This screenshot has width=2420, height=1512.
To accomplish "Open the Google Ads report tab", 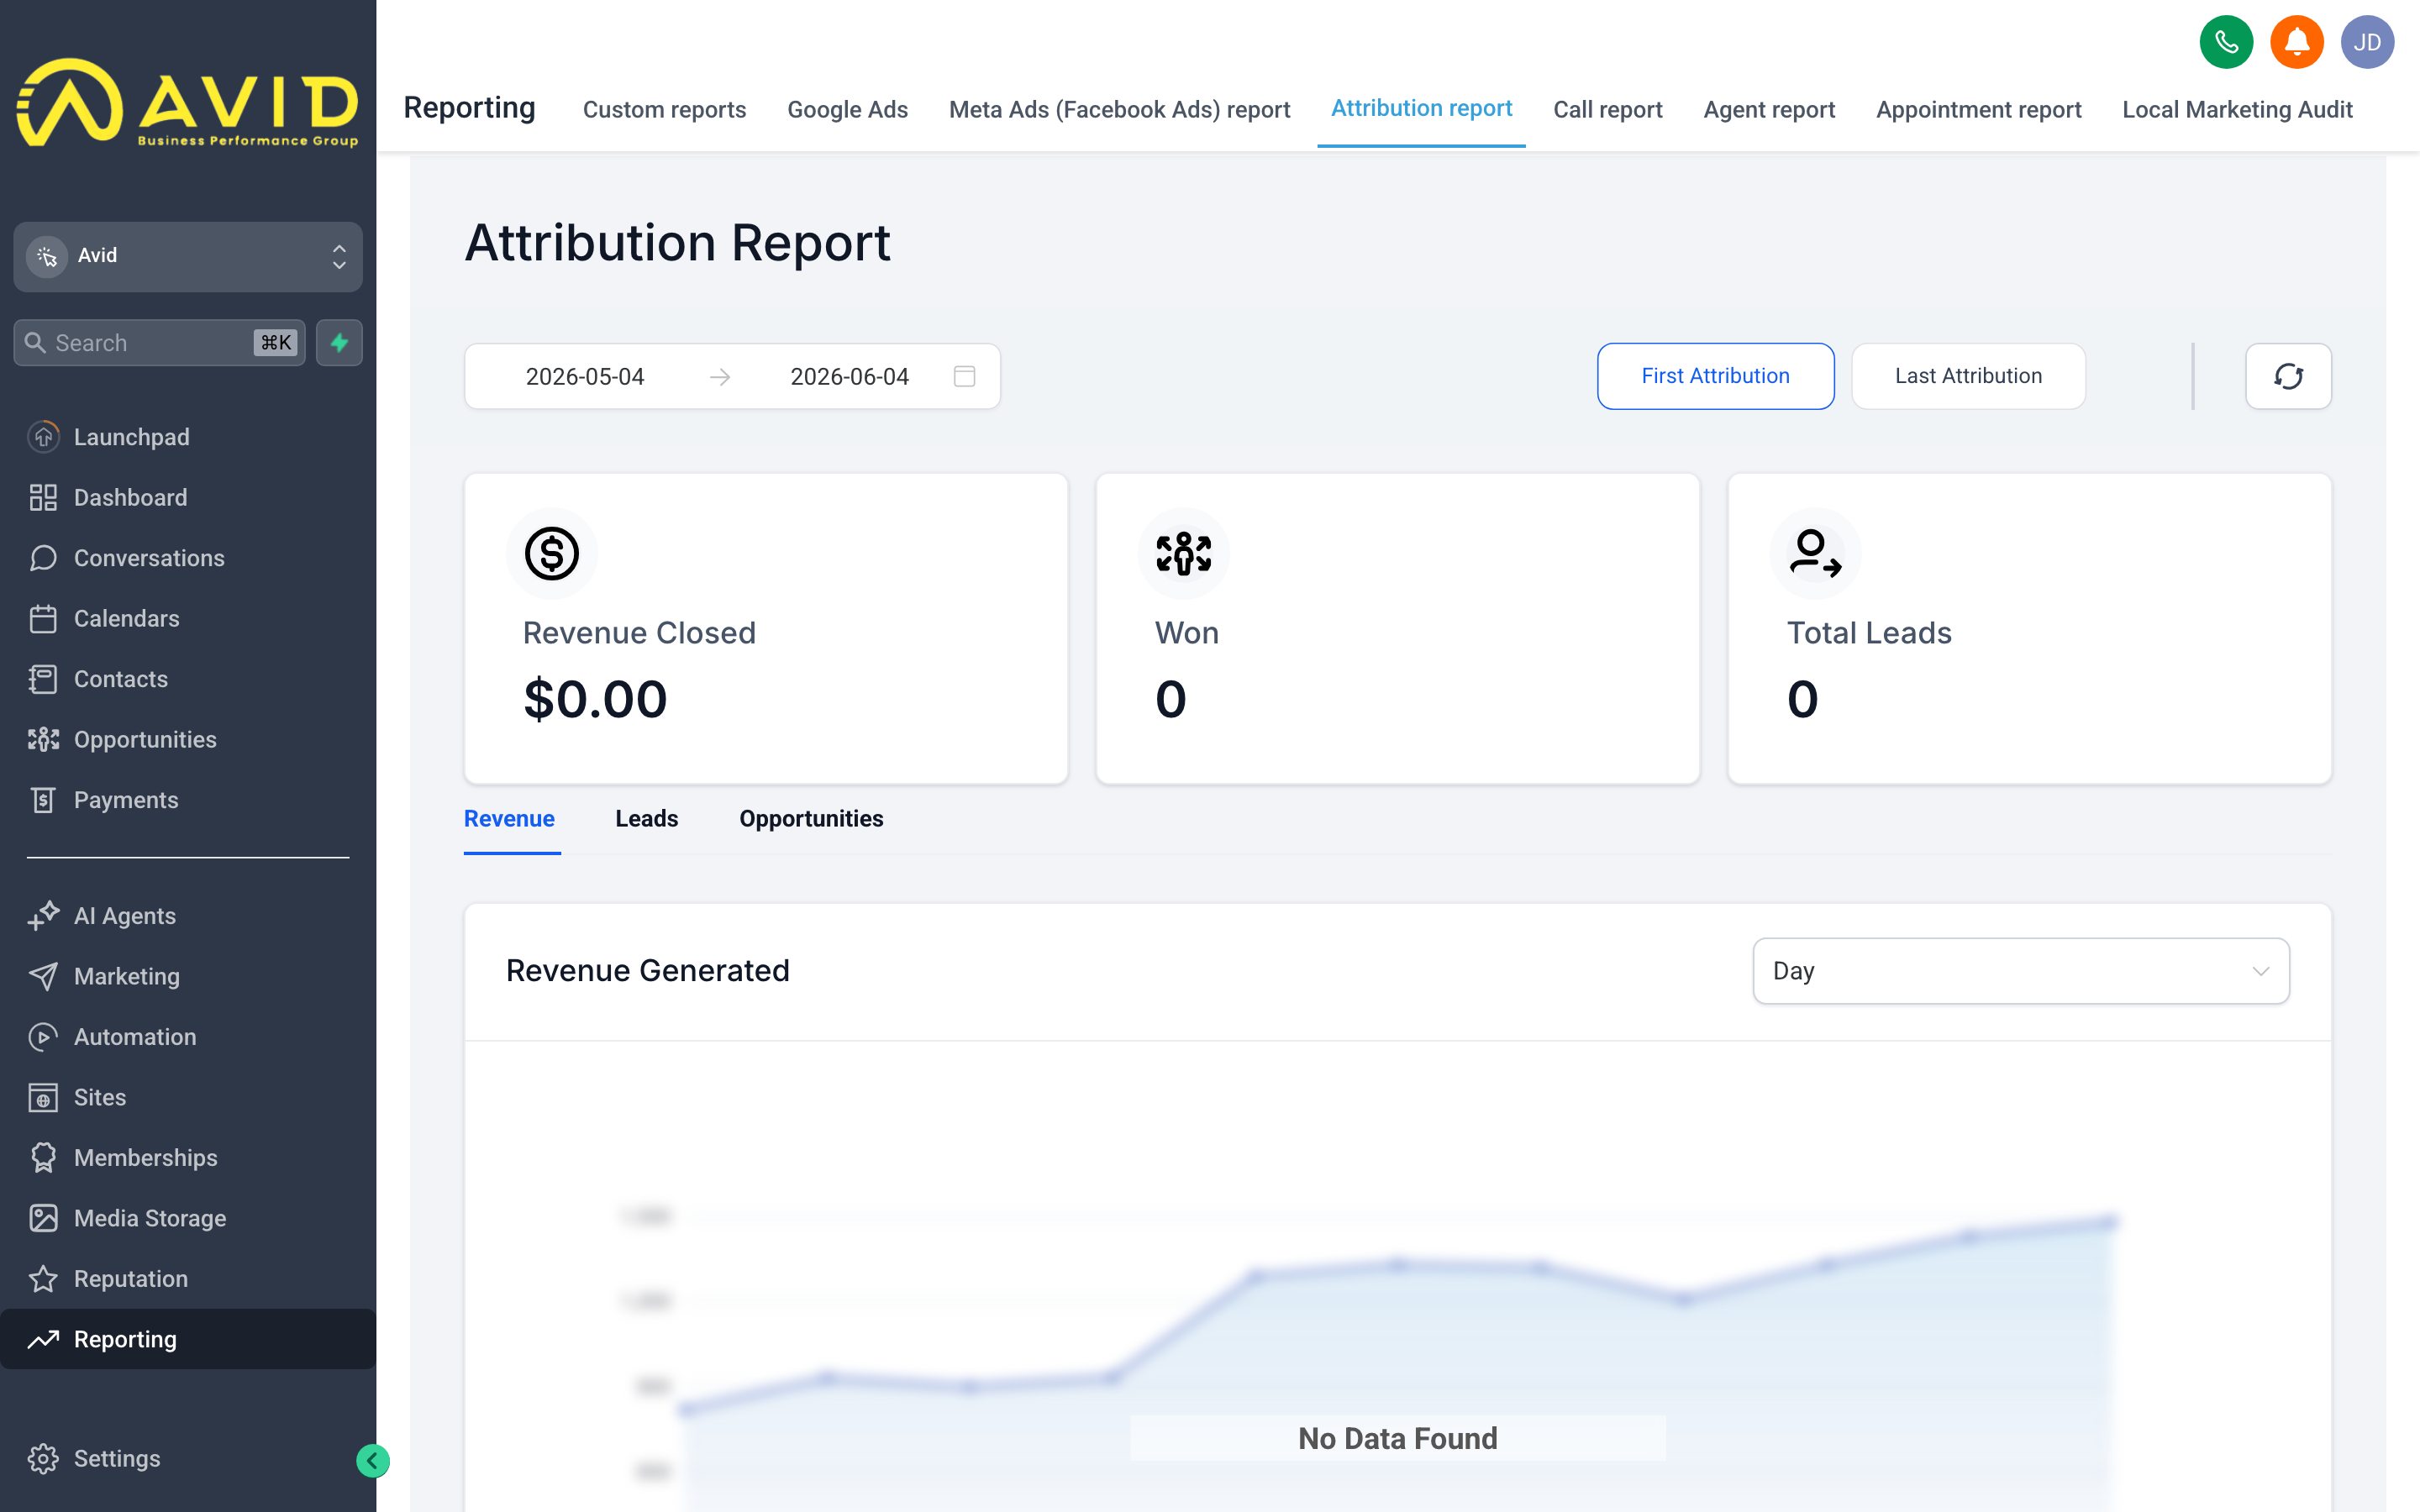I will (847, 109).
